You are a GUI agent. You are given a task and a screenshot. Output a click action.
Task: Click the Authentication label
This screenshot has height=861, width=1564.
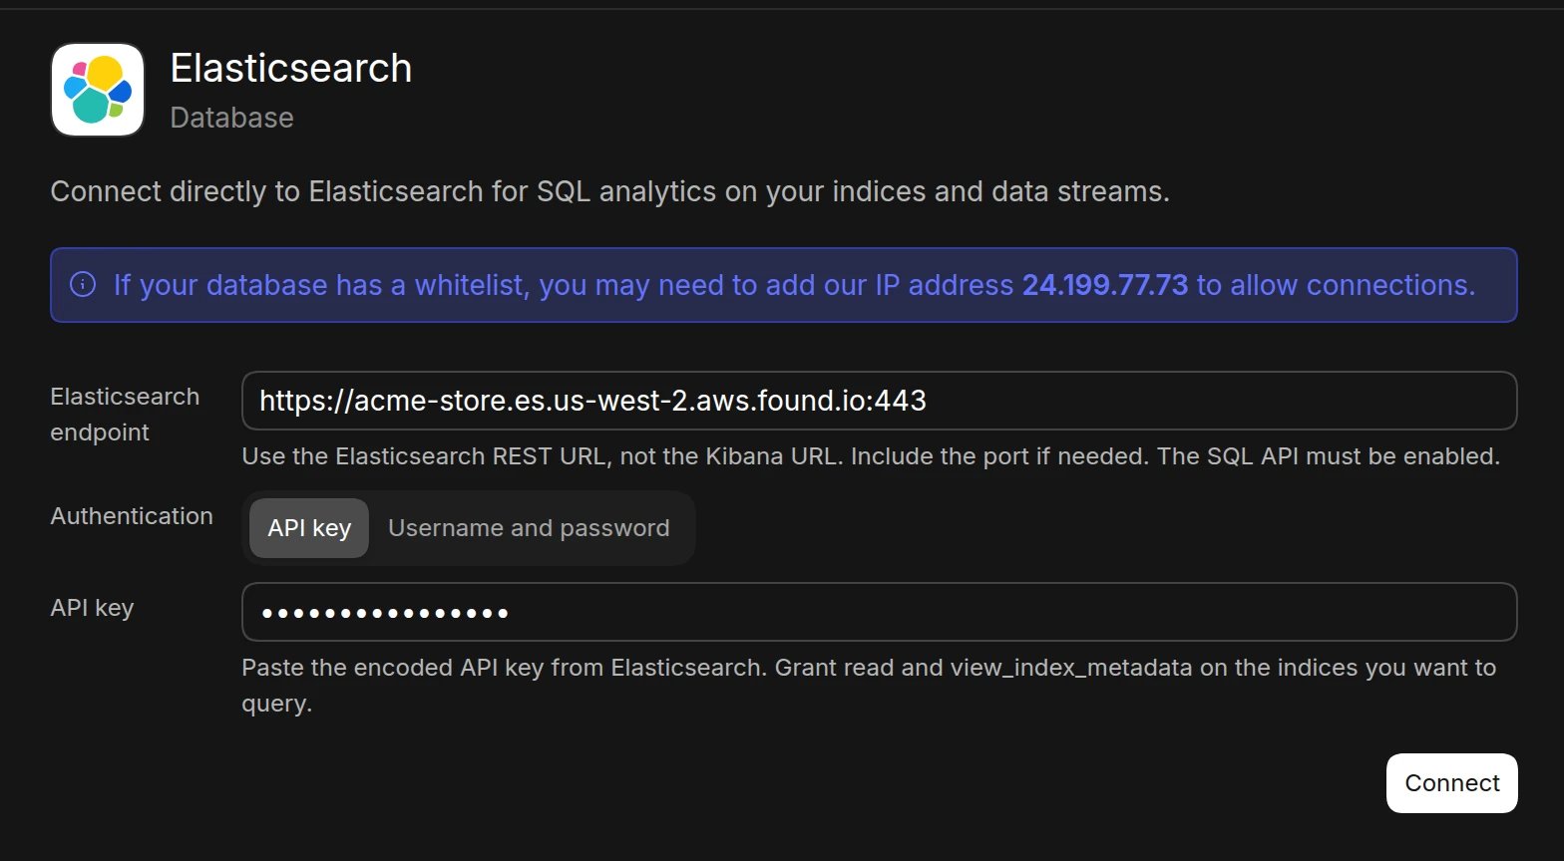[132, 516]
